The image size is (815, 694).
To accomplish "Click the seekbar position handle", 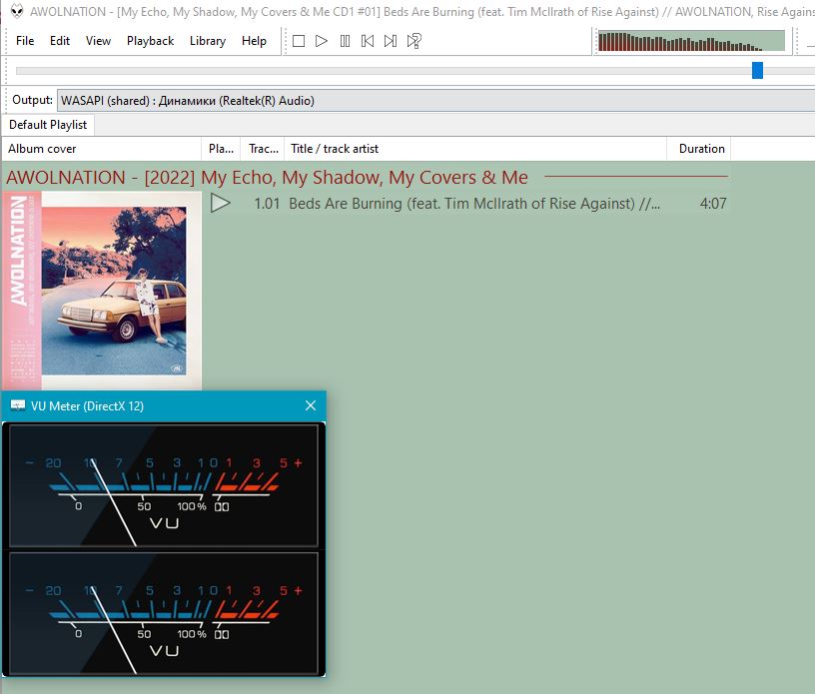I will [x=757, y=70].
